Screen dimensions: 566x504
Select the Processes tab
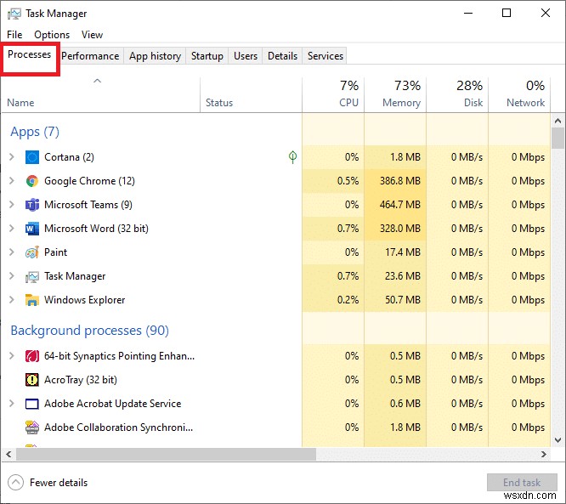coord(29,54)
